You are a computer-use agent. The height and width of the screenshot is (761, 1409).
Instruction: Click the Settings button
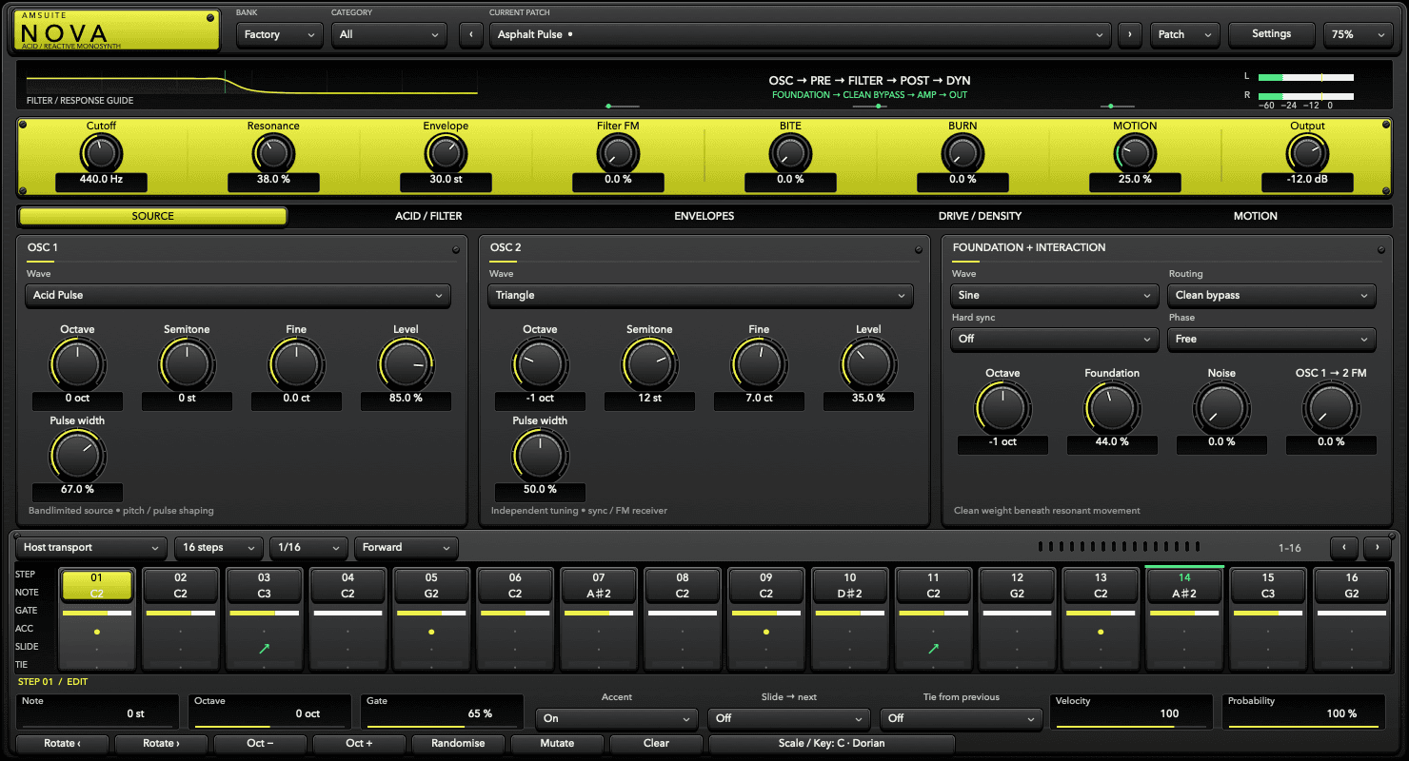point(1271,34)
